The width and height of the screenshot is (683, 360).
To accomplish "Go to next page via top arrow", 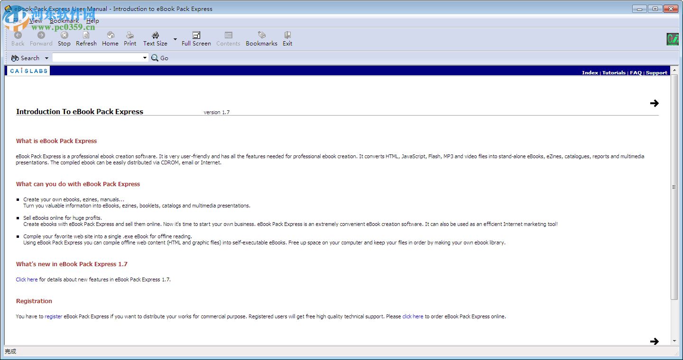I will click(x=655, y=103).
